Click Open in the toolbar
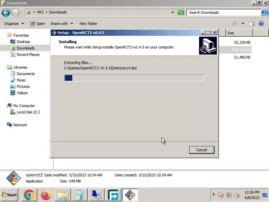The image size is (269, 202). (37, 24)
